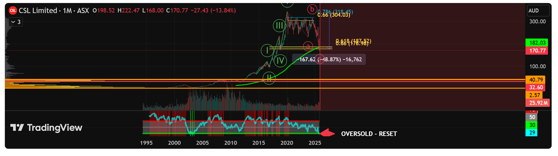The width and height of the screenshot is (558, 156).
Task: Click the orange 40.79 price axis label
Action: (x=536, y=80)
